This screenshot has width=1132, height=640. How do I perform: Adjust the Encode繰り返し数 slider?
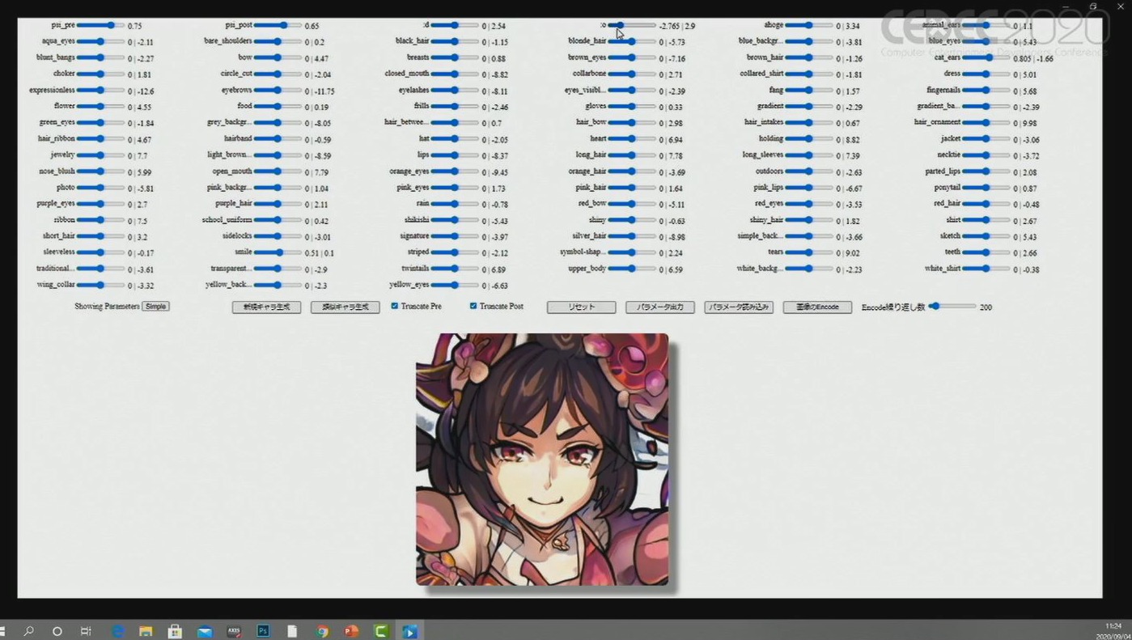point(952,307)
